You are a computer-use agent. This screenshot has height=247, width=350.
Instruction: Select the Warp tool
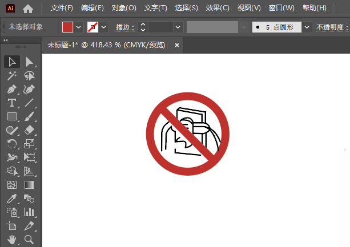(x=12, y=157)
